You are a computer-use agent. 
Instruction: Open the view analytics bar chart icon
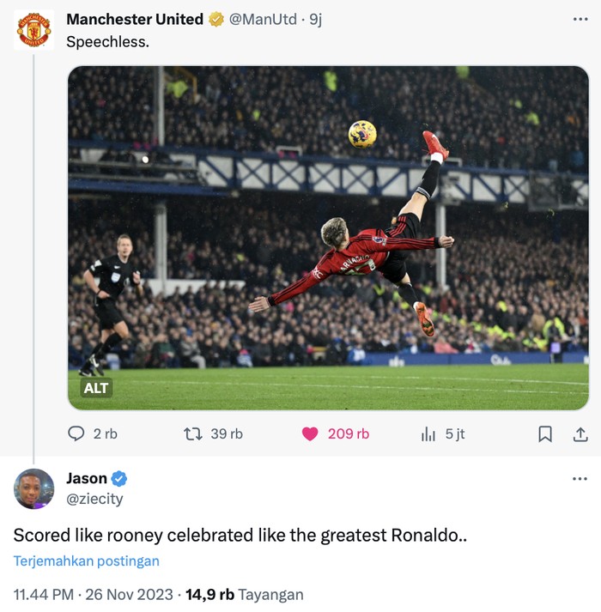tap(428, 434)
